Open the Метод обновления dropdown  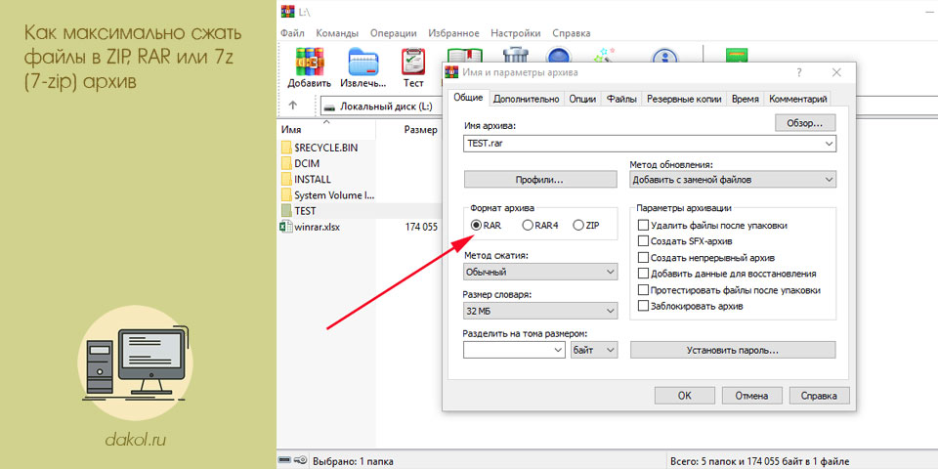click(x=733, y=179)
